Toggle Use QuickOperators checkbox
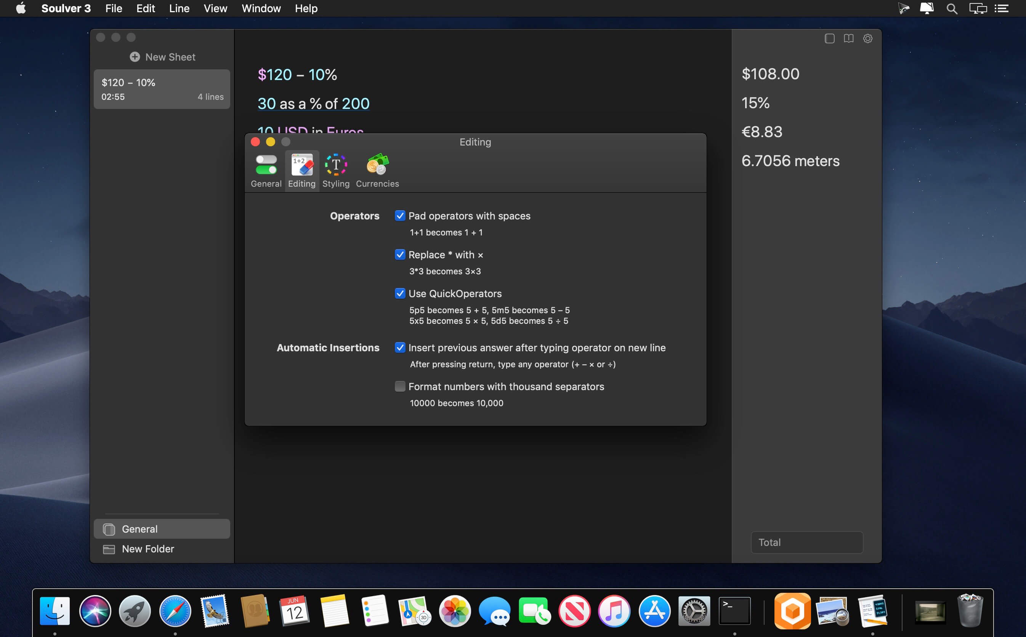The image size is (1026, 637). 400,293
